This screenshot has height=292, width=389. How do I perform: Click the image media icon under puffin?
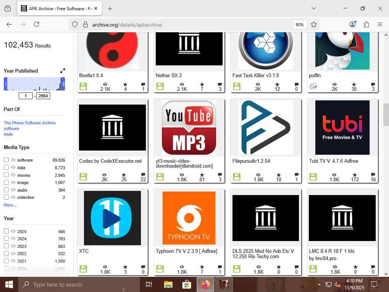coord(313,86)
